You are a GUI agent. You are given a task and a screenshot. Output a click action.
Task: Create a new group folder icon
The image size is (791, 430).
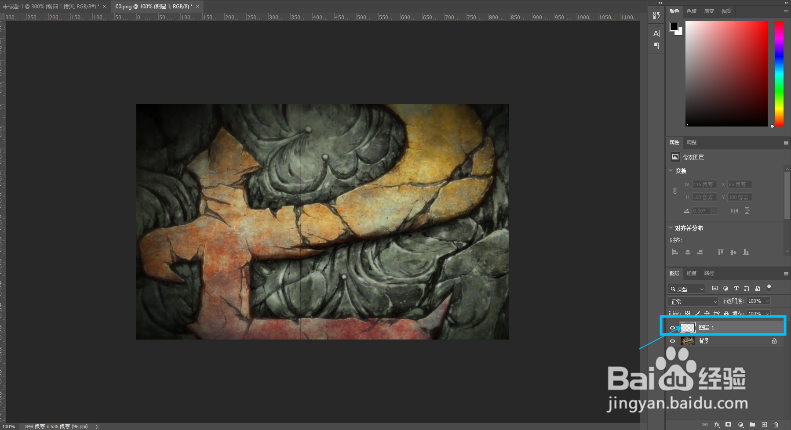click(752, 425)
